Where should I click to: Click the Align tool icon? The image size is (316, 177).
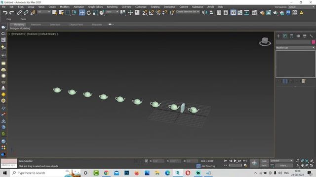[211, 13]
